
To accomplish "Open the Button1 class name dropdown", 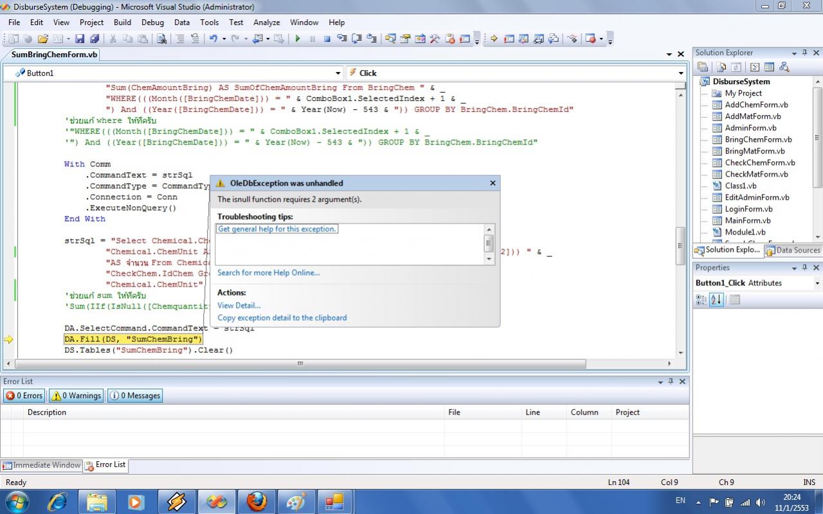I will point(338,73).
